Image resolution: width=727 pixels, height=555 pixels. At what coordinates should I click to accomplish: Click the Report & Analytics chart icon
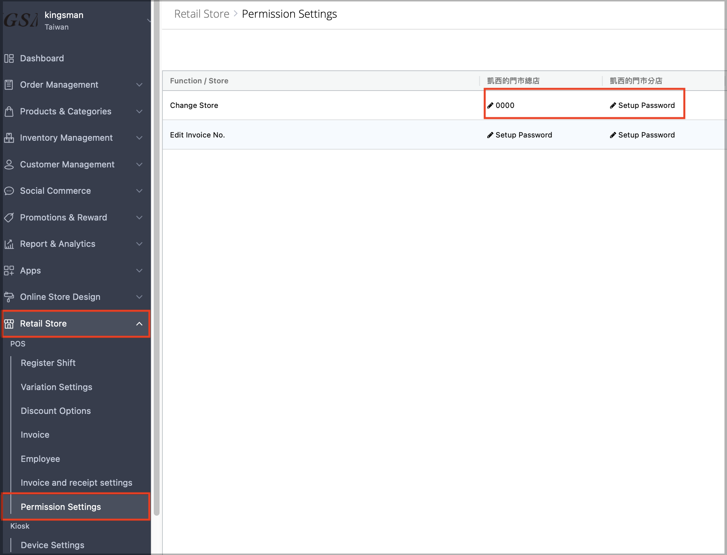tap(9, 244)
